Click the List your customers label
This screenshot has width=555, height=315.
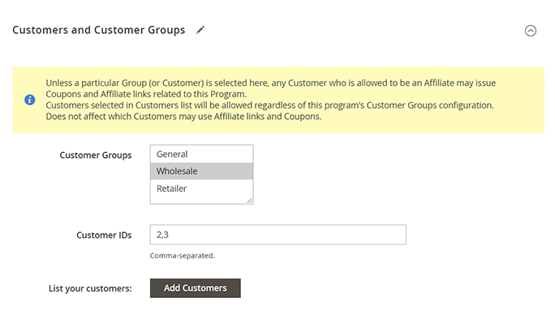coord(90,288)
